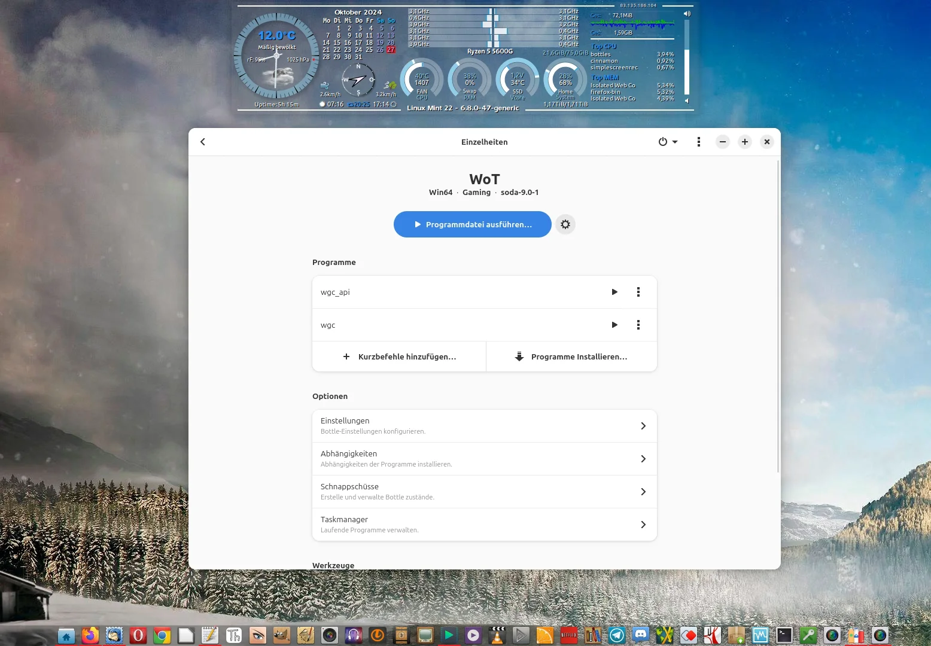
Task: Open the system monitor dock icon
Action: (760, 635)
